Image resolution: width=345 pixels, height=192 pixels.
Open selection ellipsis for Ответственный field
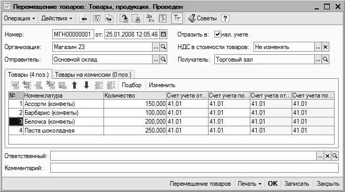click(320, 156)
